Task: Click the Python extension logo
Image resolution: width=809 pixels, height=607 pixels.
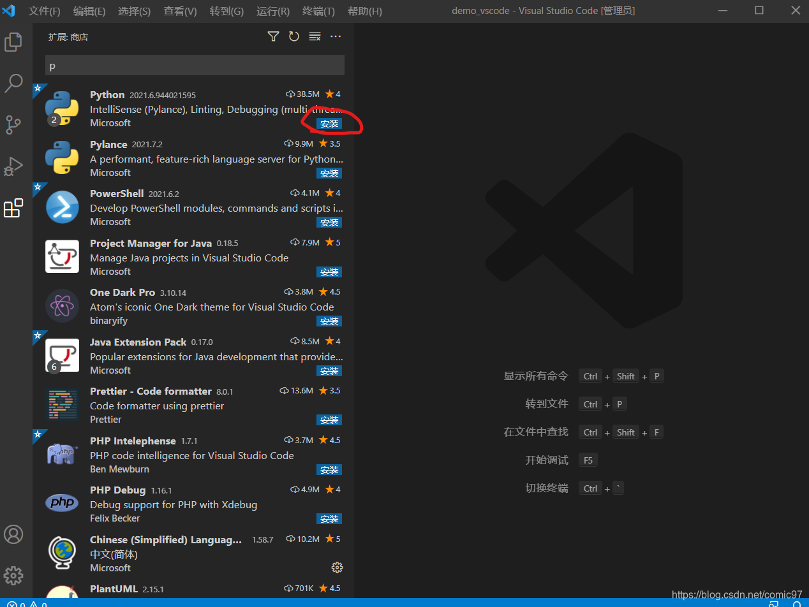Action: [62, 108]
